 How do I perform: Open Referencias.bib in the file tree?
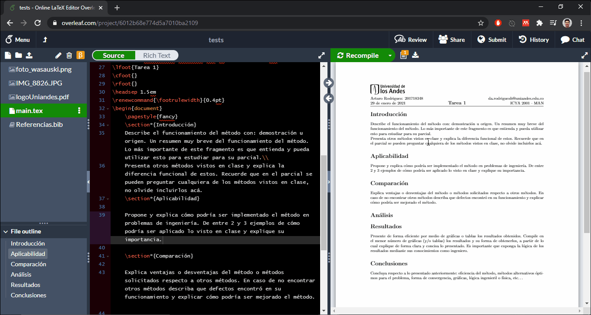(x=39, y=125)
